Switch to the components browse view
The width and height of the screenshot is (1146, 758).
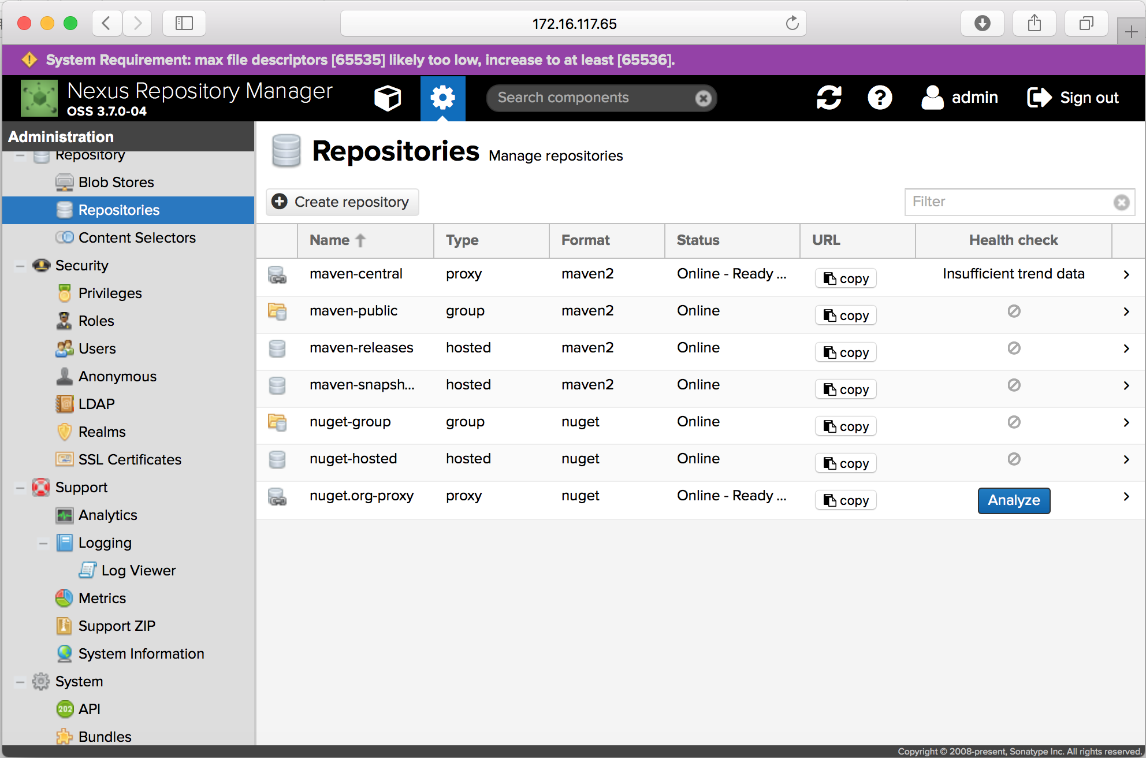[x=387, y=98]
